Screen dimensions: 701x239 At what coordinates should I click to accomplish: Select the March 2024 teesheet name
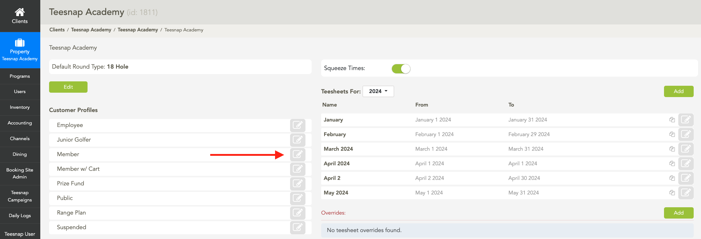point(338,149)
